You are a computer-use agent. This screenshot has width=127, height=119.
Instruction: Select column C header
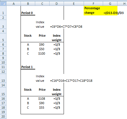pos(42,4)
